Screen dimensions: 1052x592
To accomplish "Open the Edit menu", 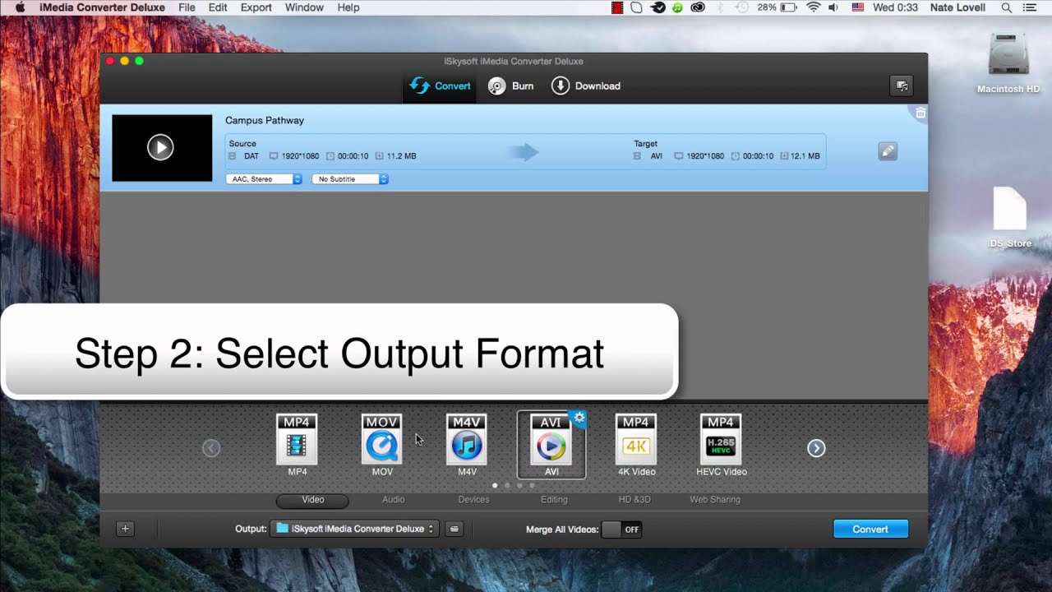I will [218, 7].
